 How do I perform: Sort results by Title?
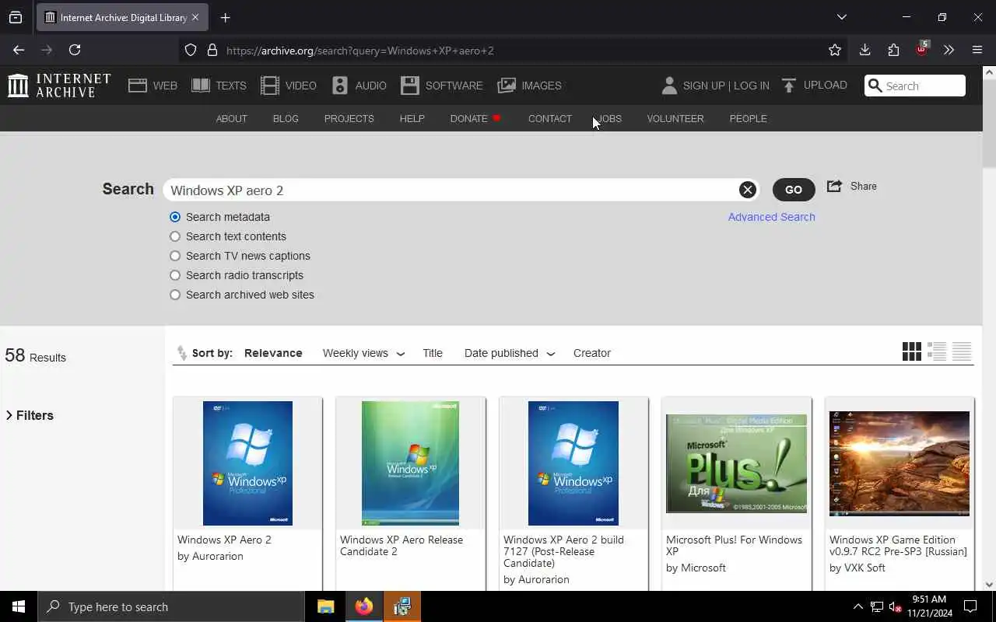coord(433,353)
